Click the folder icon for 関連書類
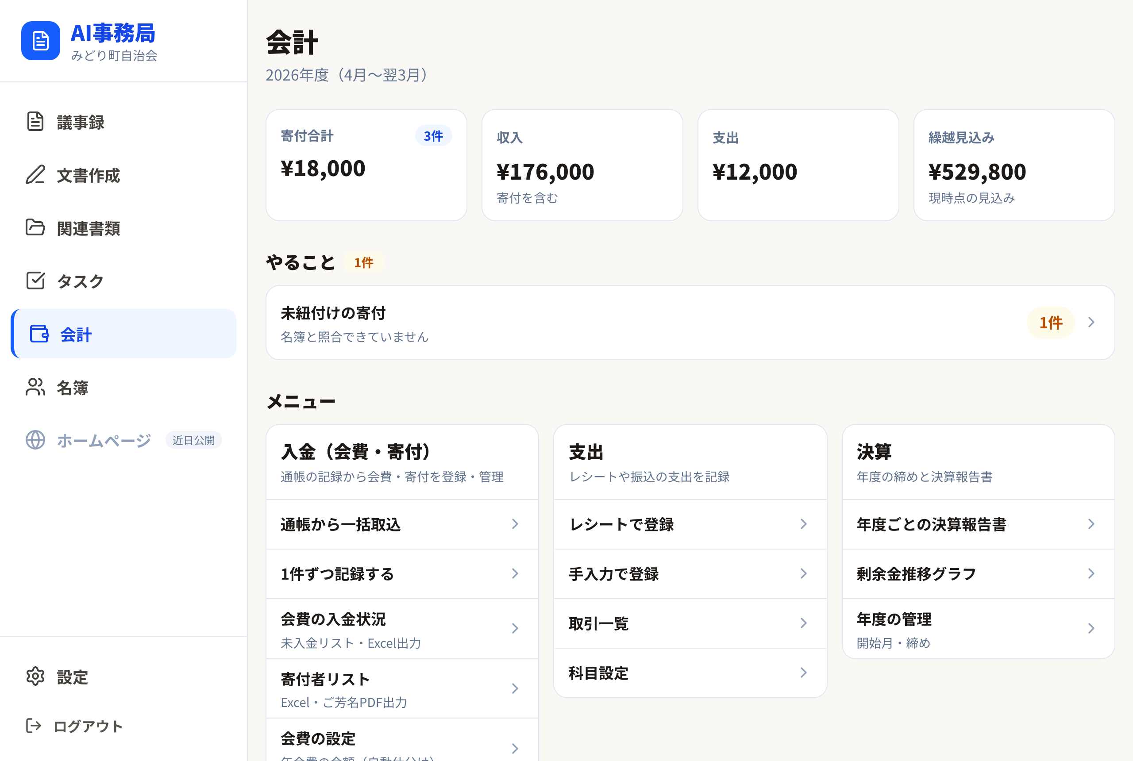Image resolution: width=1133 pixels, height=761 pixels. (x=35, y=227)
